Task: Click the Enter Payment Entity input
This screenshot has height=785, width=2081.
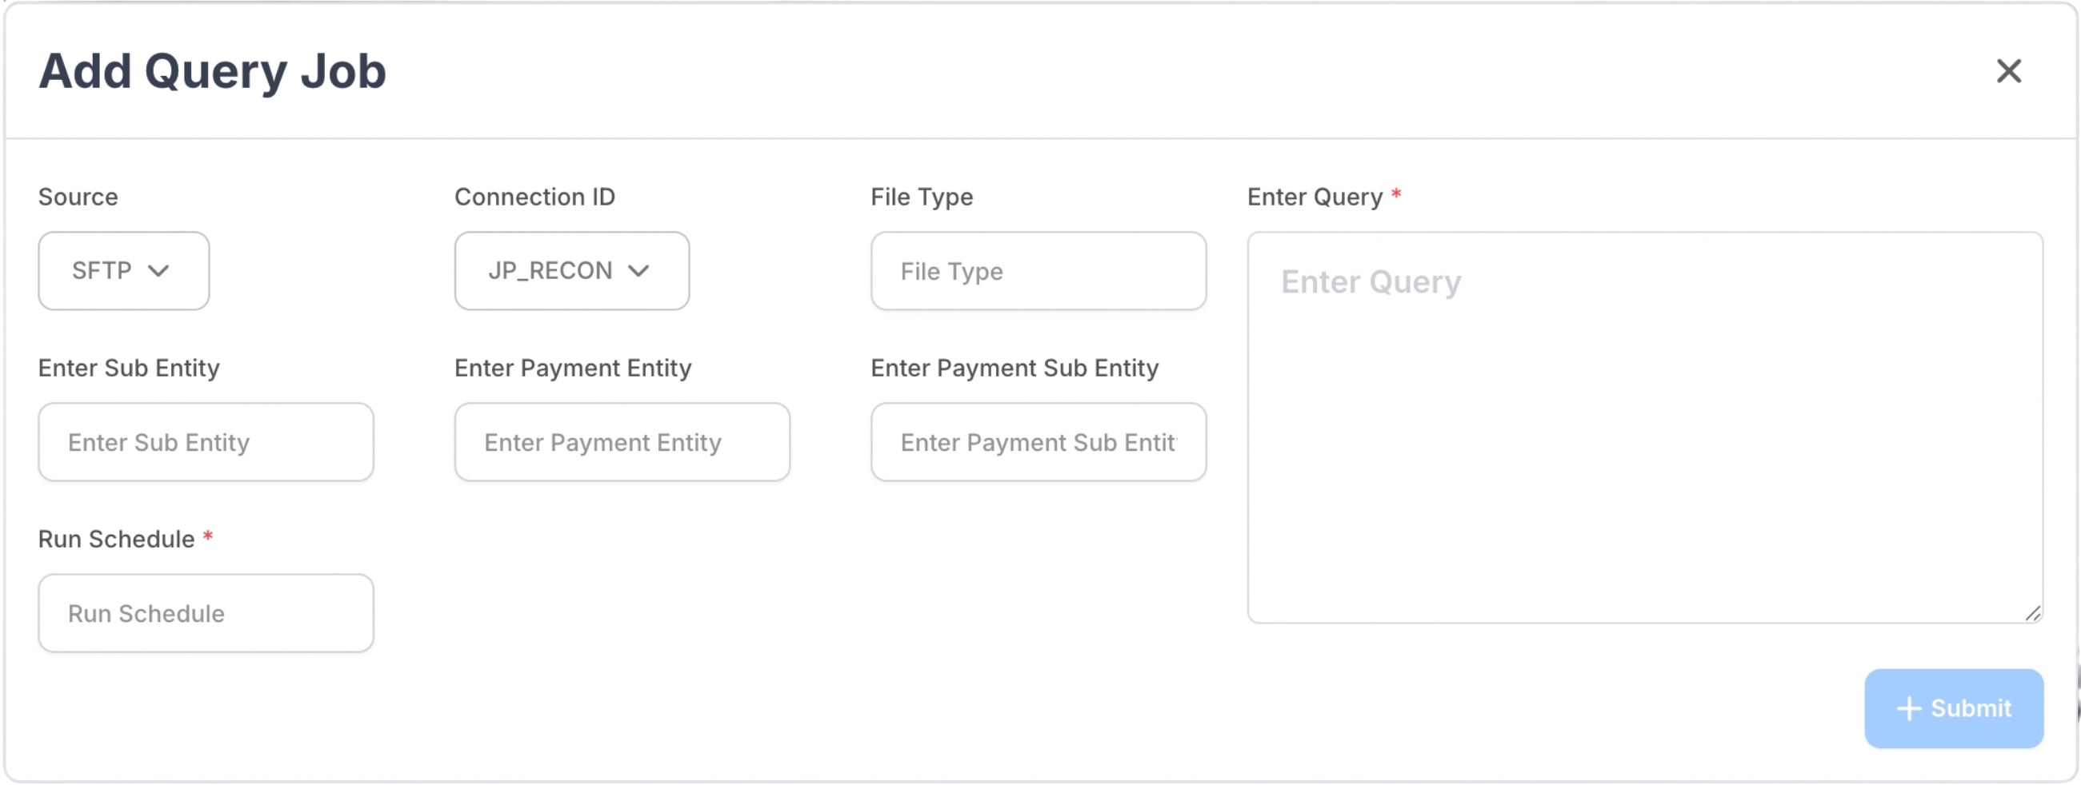Action: (622, 442)
